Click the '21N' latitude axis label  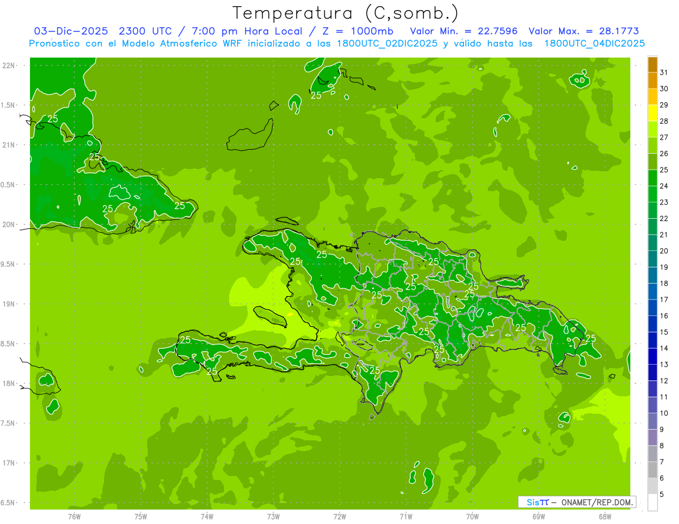point(9,145)
